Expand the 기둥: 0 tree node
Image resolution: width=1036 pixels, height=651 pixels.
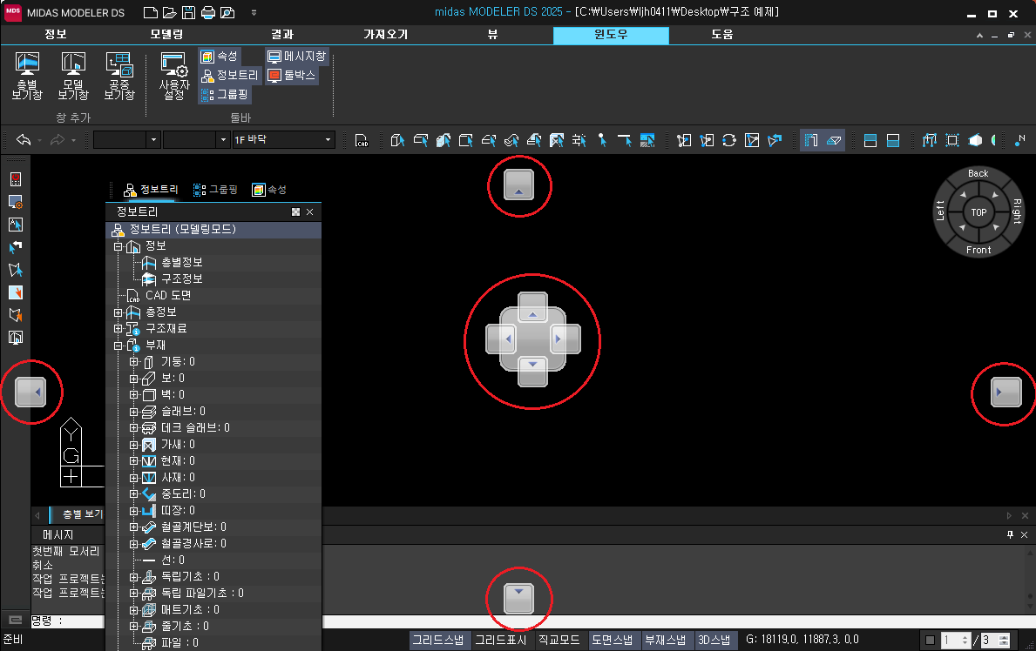(x=133, y=362)
